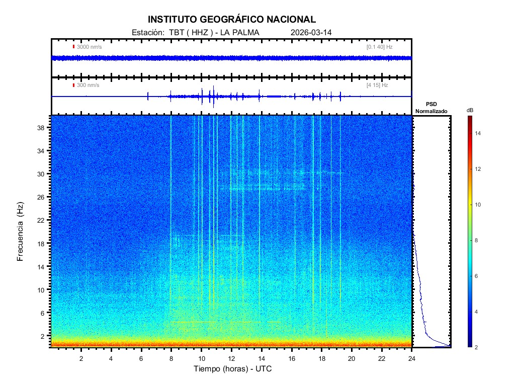Screen dimensions: 515x386
Task: Click the Frecuencia (Hz) axis label
Action: pyautogui.click(x=21, y=232)
